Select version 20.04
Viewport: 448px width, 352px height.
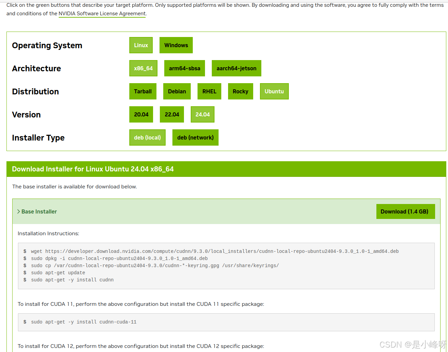141,114
